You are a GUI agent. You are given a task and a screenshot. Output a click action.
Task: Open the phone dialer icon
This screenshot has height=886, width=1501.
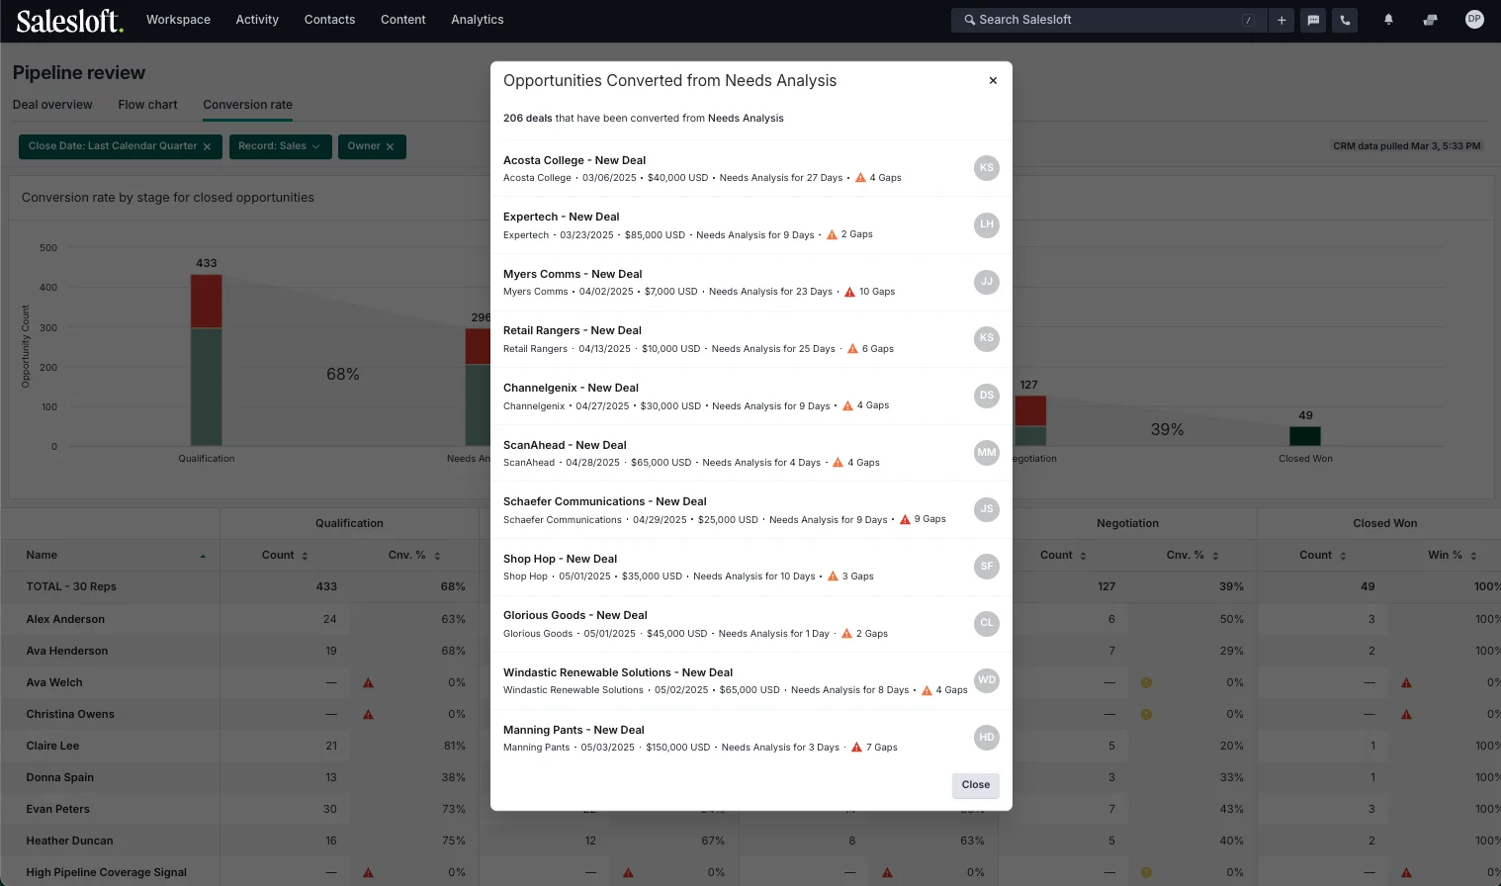1345,20
